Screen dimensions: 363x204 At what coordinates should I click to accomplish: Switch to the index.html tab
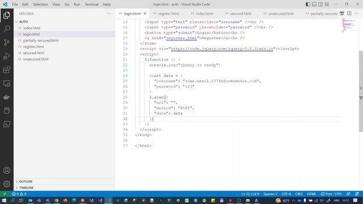[204, 14]
